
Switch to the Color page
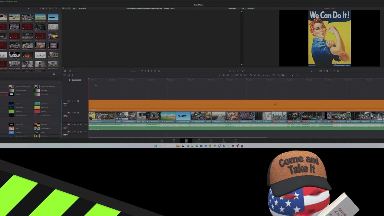[211, 141]
